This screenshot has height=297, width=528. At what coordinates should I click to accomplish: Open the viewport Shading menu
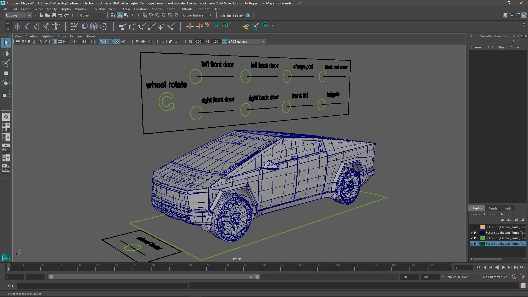click(32, 36)
